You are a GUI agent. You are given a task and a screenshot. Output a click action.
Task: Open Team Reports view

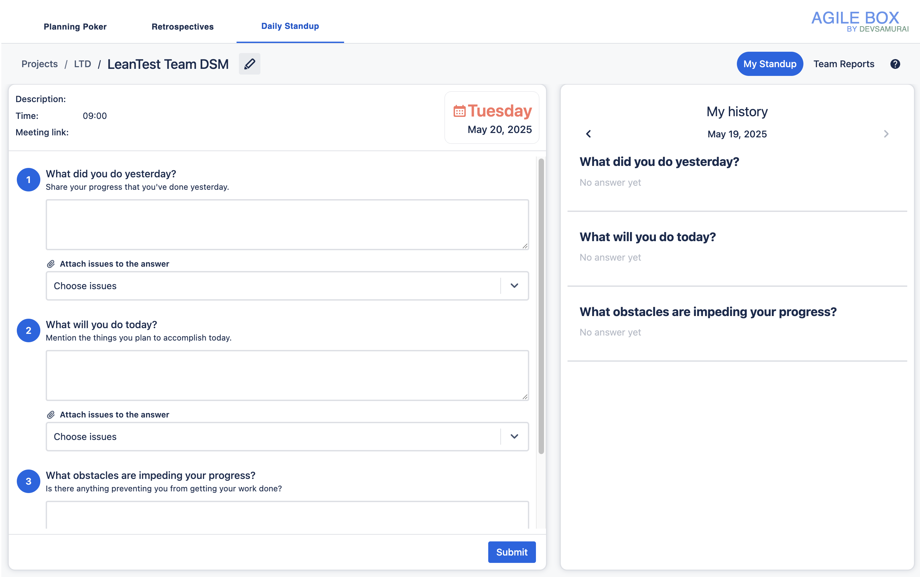point(843,64)
